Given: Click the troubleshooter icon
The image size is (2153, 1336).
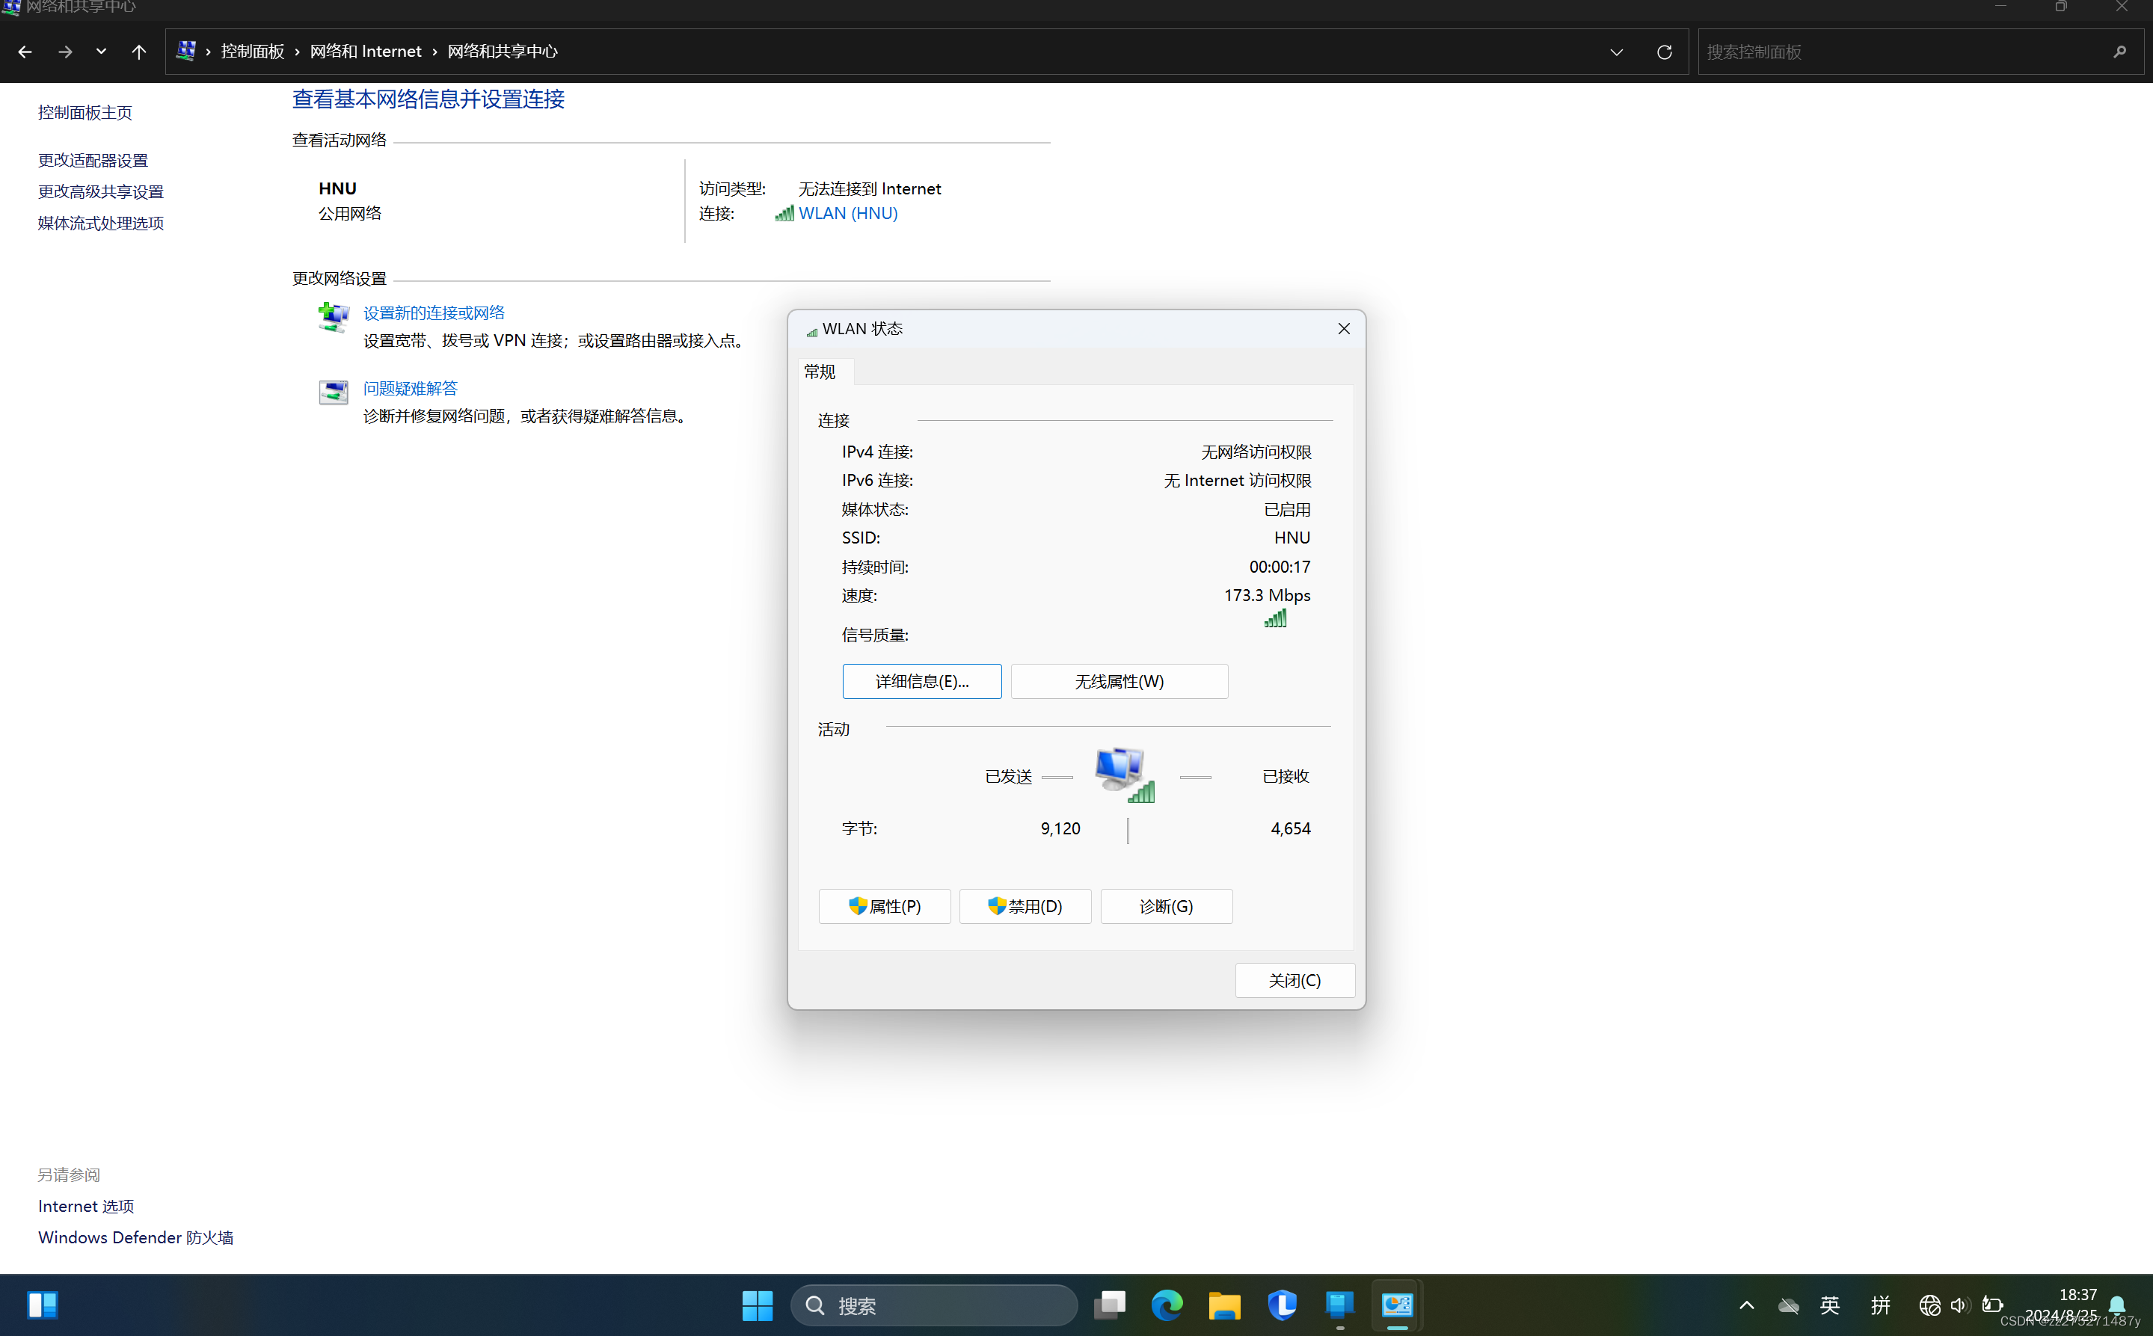Looking at the screenshot, I should (x=334, y=393).
